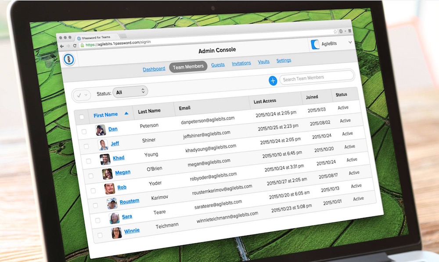Screen dimensions: 439x262
Task: Click the Search Team Members field
Action: click(317, 77)
